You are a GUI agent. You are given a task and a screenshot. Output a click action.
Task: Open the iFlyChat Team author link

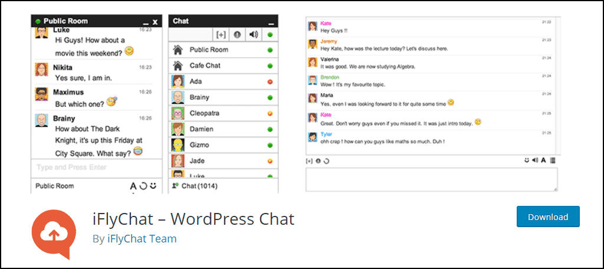(x=142, y=238)
